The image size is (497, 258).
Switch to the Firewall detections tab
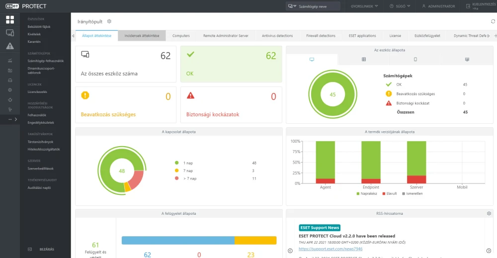[x=321, y=35]
